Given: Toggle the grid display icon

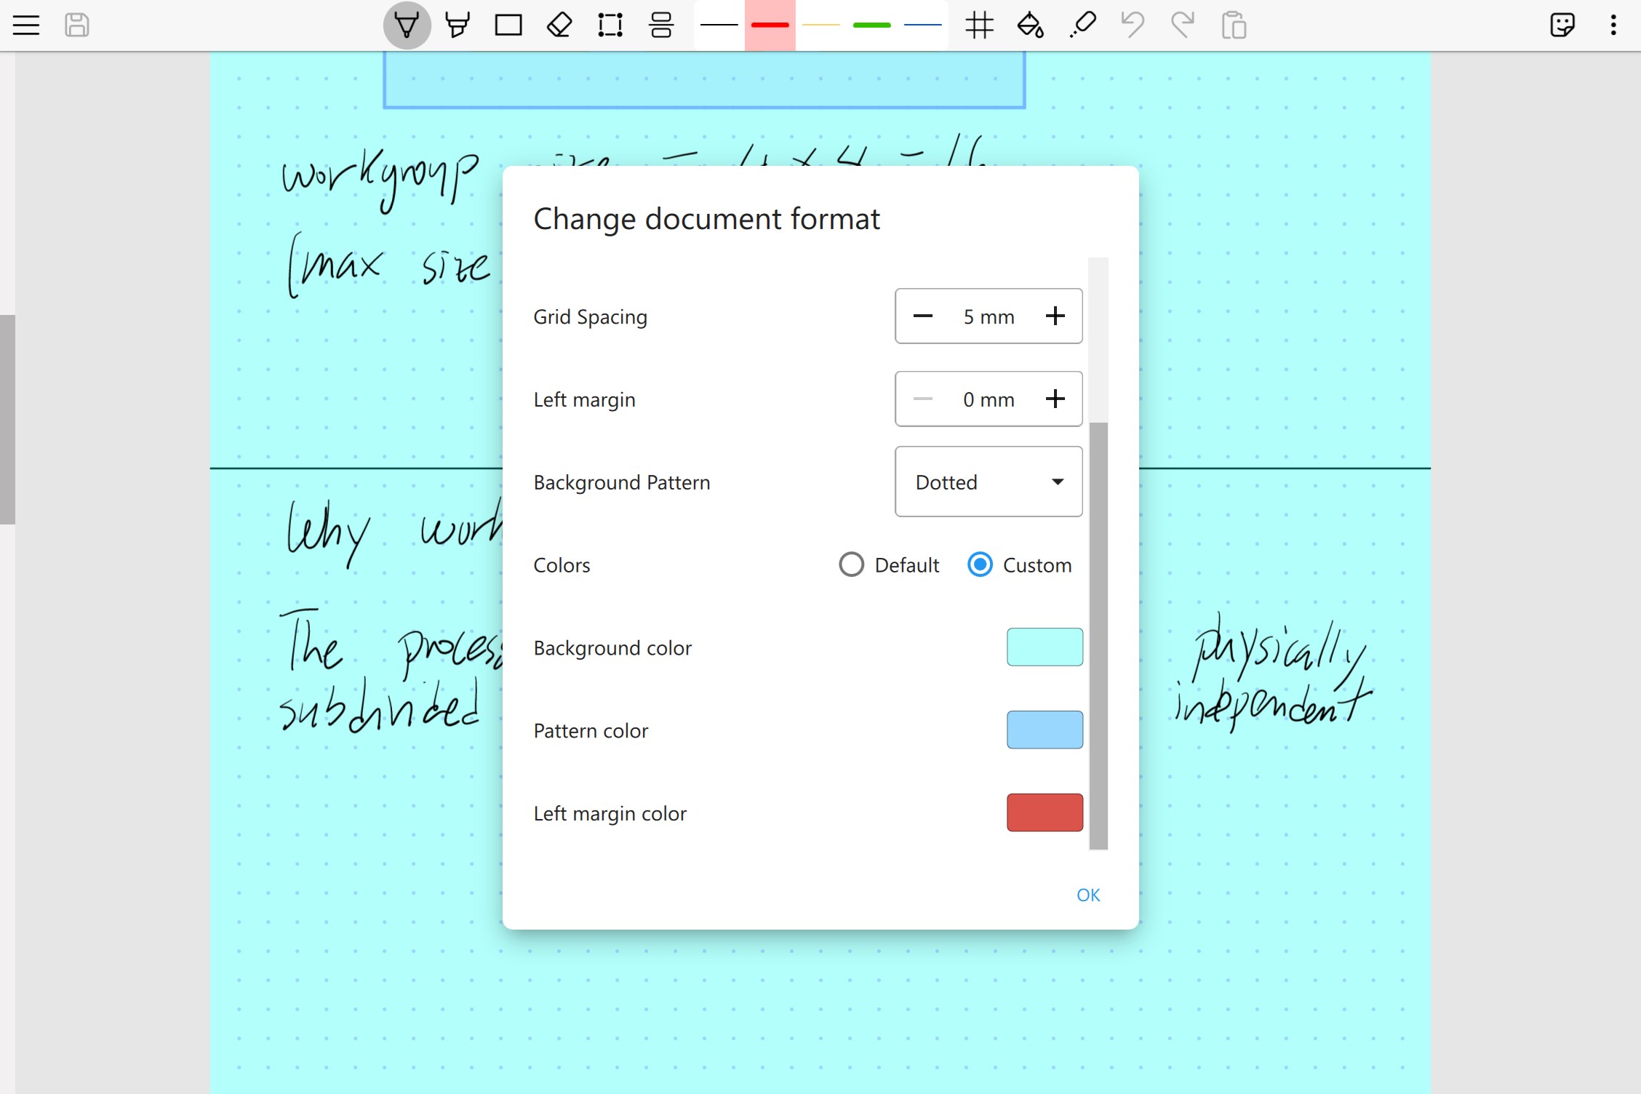Looking at the screenshot, I should (x=981, y=25).
